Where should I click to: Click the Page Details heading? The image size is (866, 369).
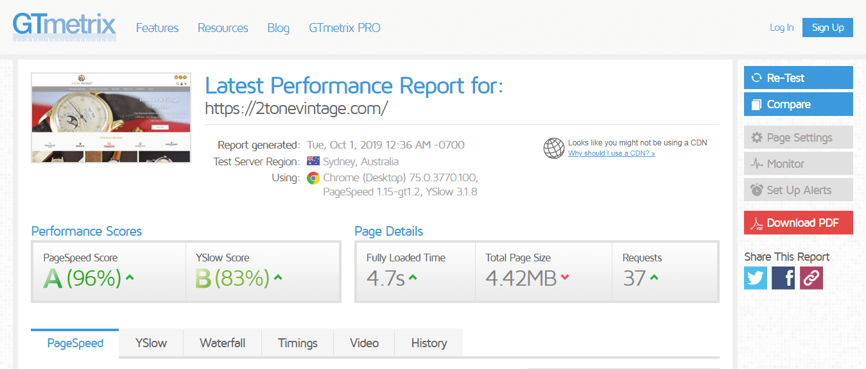(389, 231)
